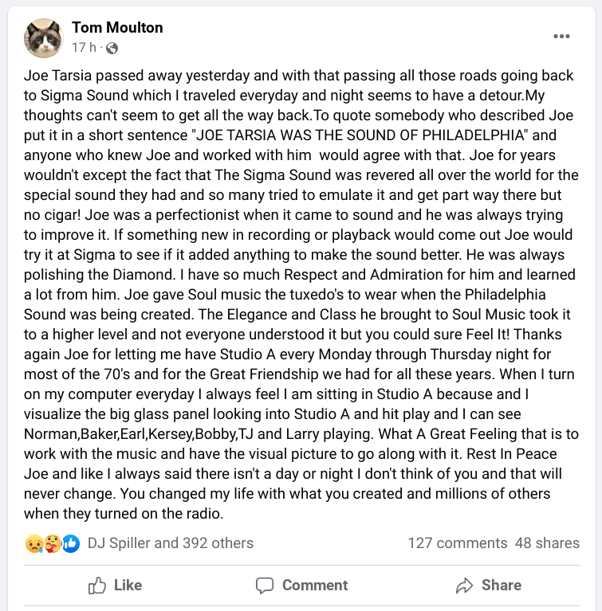Click the public globe audience icon
This screenshot has height=611, width=602.
[x=112, y=48]
